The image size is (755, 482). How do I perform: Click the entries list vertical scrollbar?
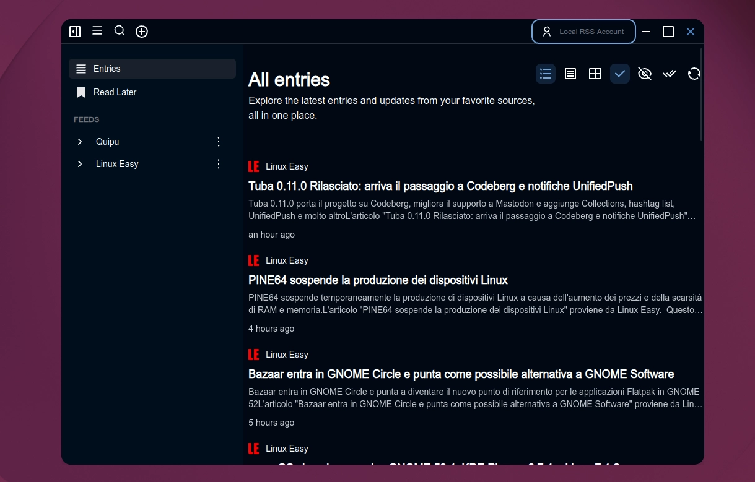[702, 95]
